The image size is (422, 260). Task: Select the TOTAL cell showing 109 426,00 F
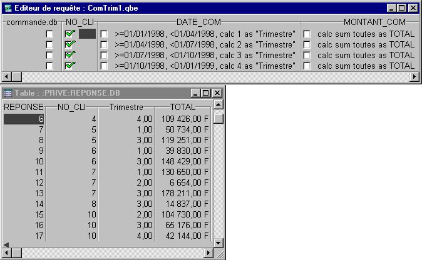click(183, 118)
